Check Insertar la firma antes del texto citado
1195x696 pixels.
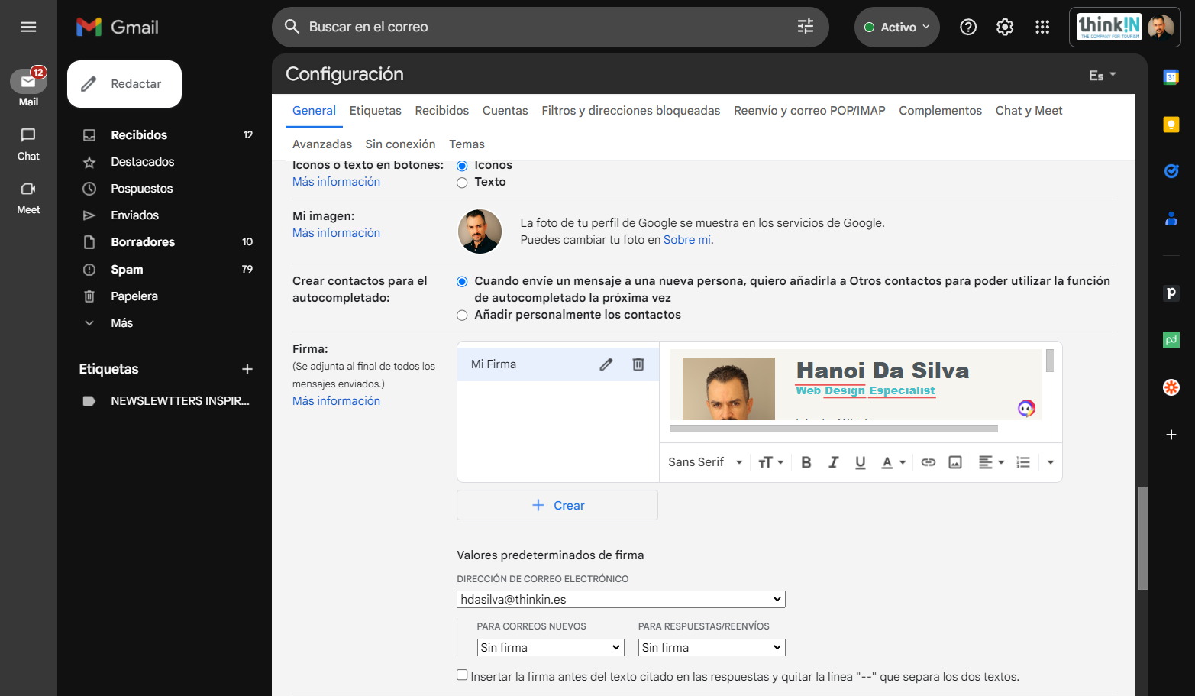click(x=462, y=675)
